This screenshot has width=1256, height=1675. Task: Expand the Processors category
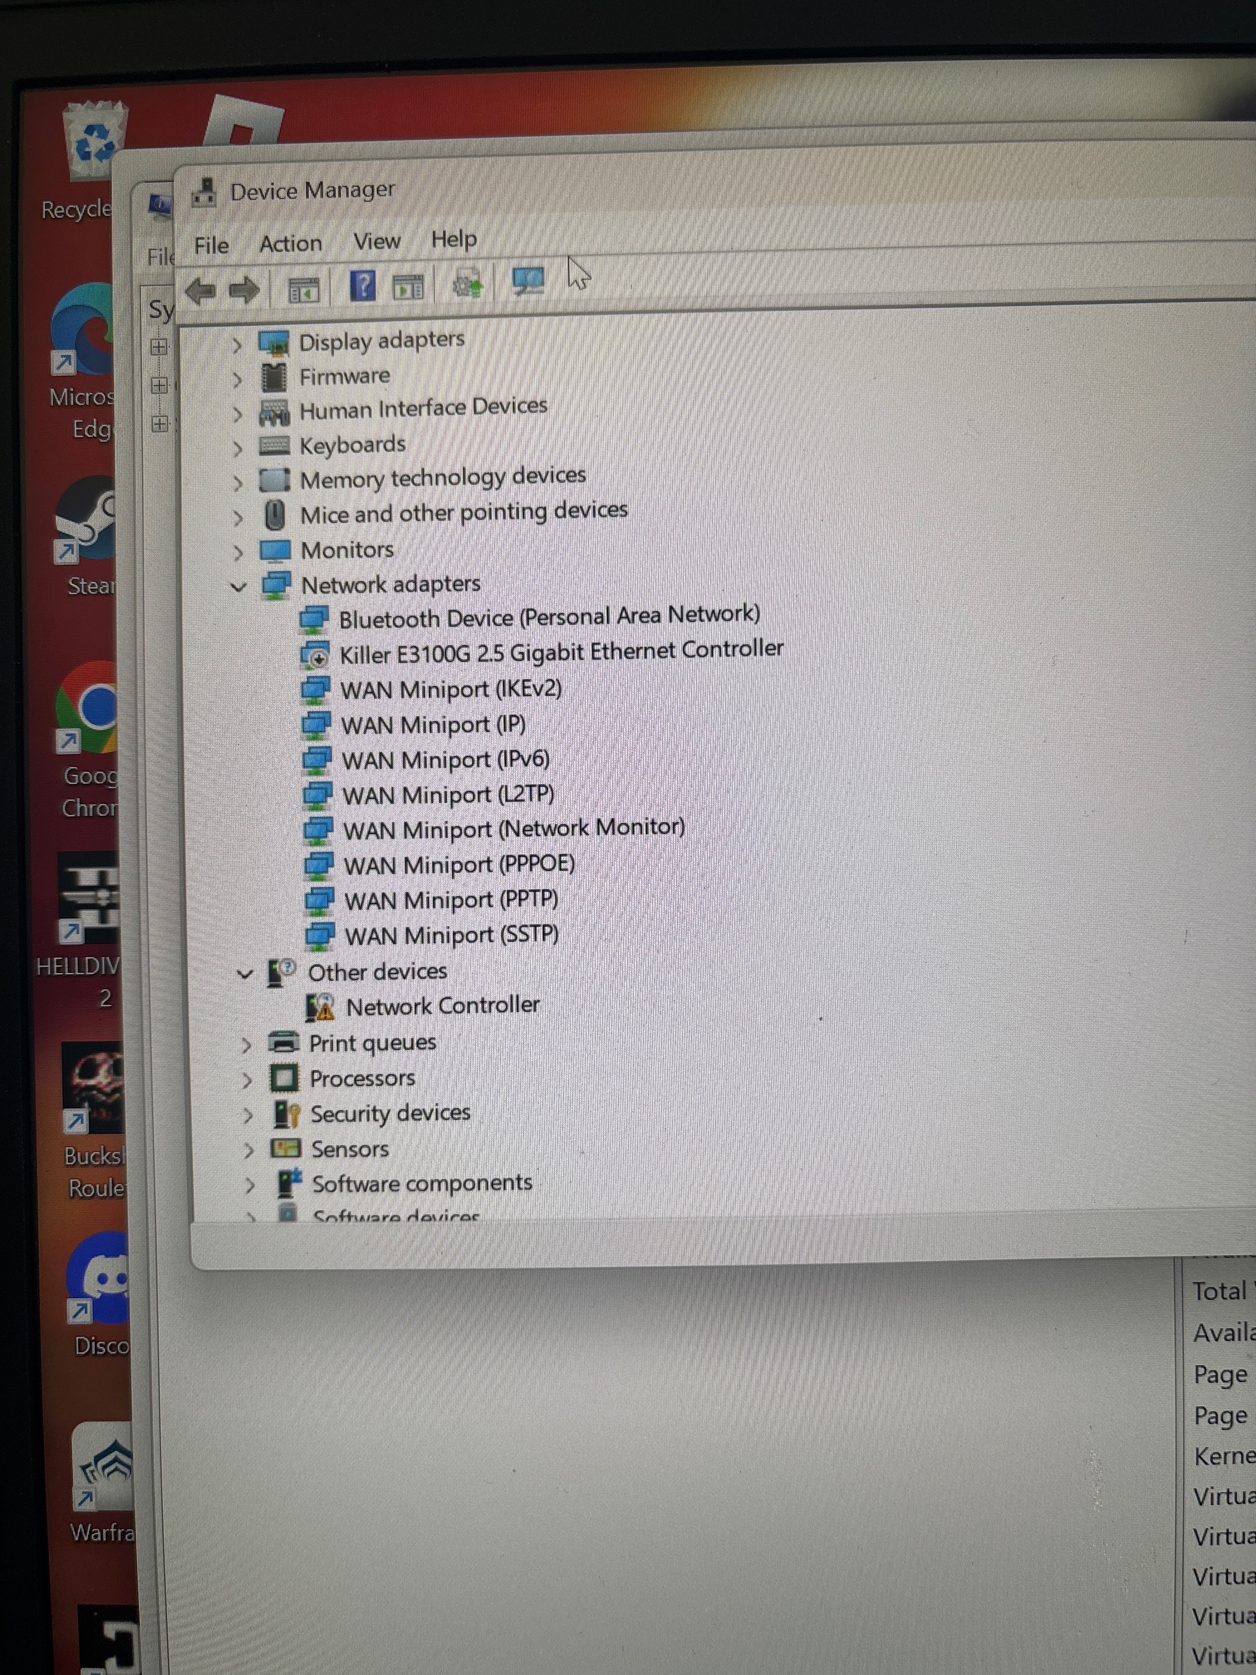[247, 1081]
